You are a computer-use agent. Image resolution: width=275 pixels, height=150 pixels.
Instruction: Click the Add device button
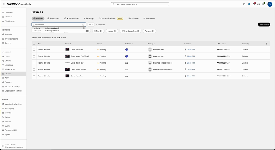264,25
